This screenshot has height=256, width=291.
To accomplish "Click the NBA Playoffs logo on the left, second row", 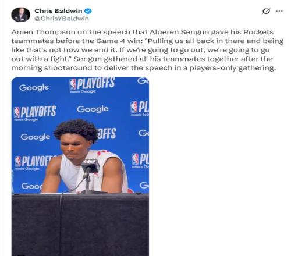I will coord(35,113).
